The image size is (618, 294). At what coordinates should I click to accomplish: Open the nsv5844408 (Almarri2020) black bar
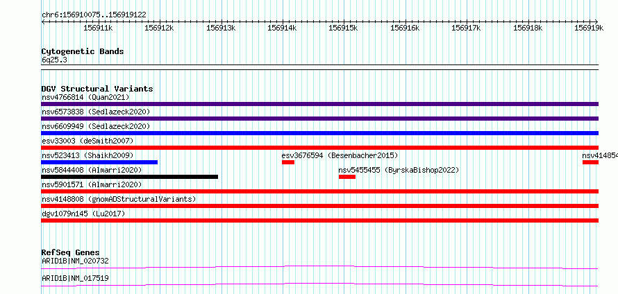pos(129,177)
